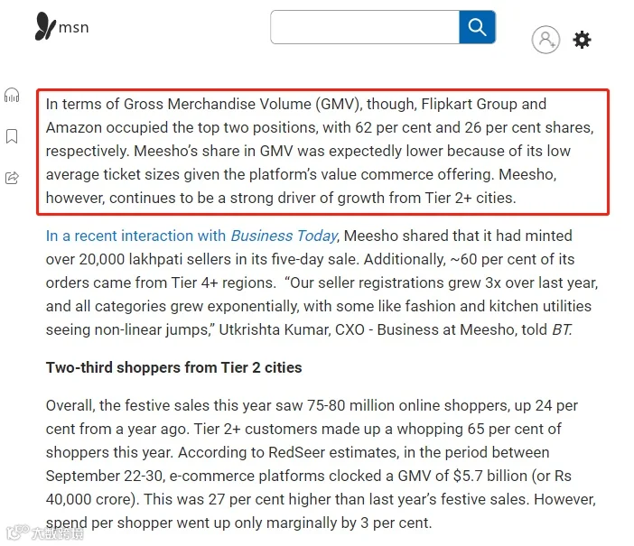Viewport: 634px width, 546px height.
Task: Click the share article icon
Action: pos(12,178)
